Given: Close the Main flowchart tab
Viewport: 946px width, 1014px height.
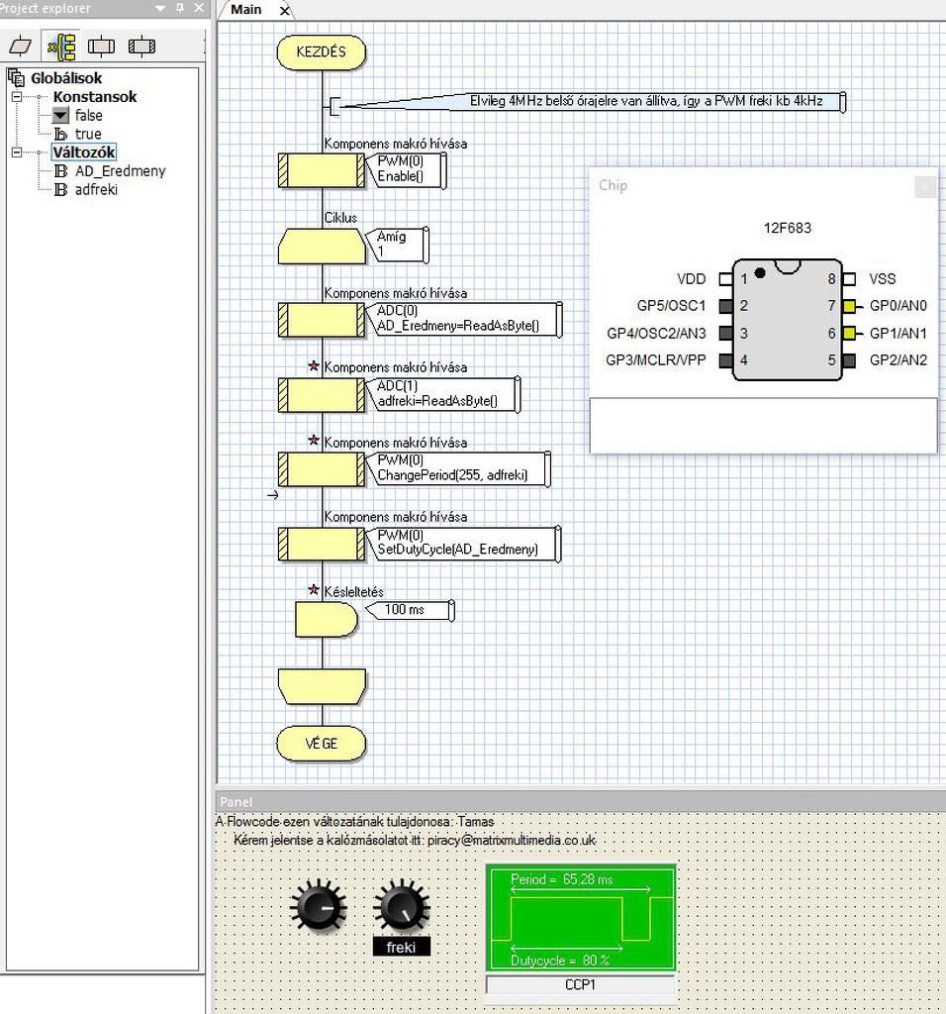Looking at the screenshot, I should (284, 10).
